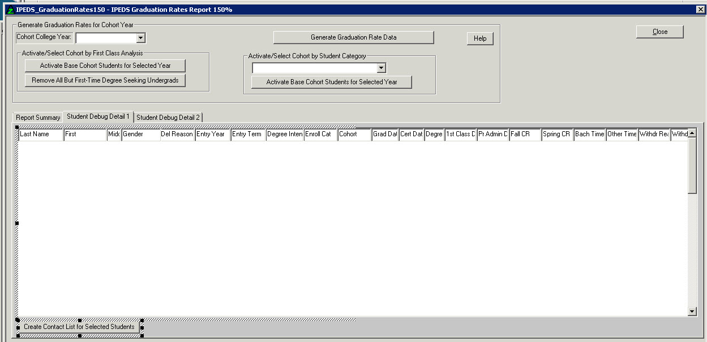
Task: Click the Close button
Action: 660,32
